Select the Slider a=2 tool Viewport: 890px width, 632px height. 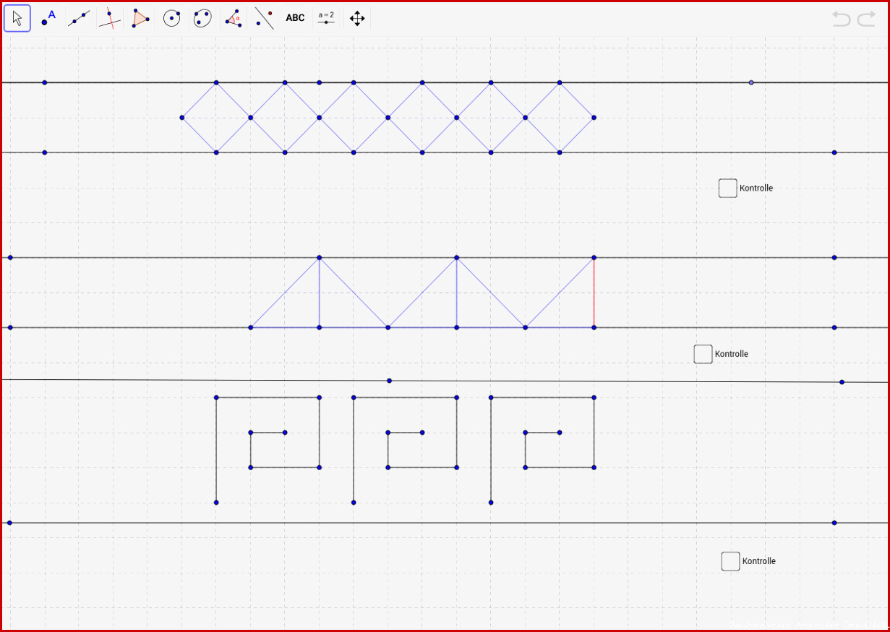click(x=326, y=18)
